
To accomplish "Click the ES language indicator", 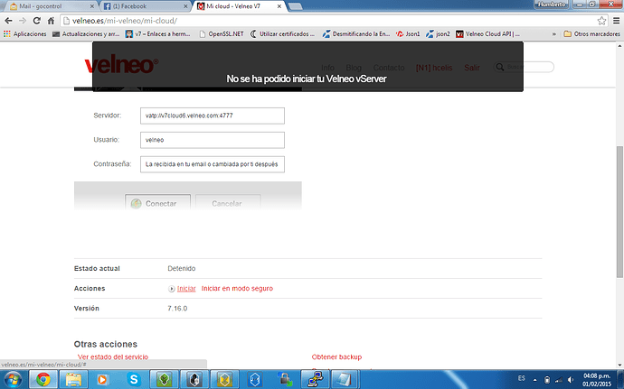I will [521, 378].
